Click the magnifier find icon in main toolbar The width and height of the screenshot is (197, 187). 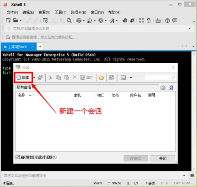click(x=69, y=20)
